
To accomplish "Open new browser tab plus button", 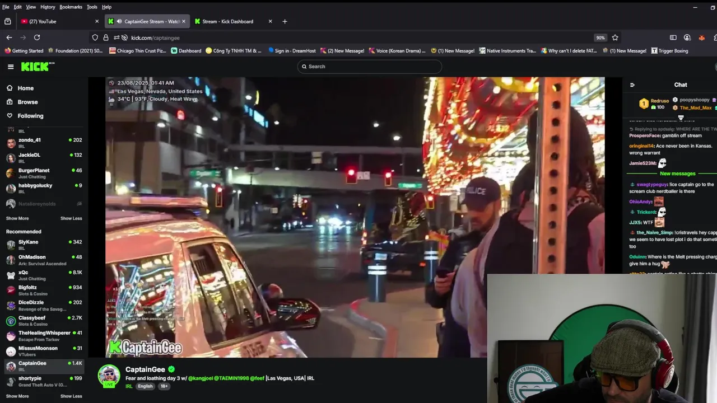I will [285, 21].
